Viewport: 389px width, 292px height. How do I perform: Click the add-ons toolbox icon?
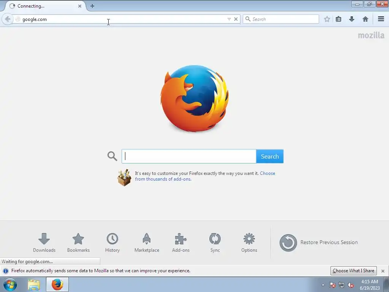[x=124, y=178]
